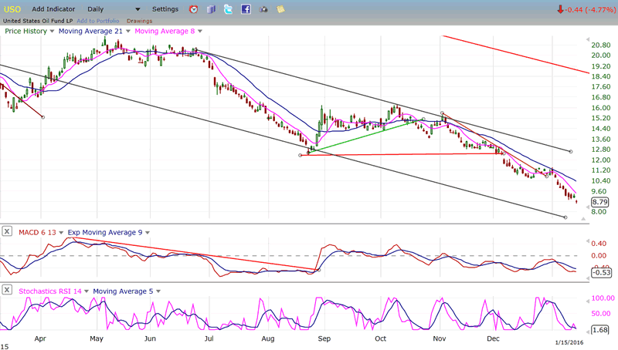Click the alarm clock alert icon
The image size is (618, 350).
(x=193, y=9)
